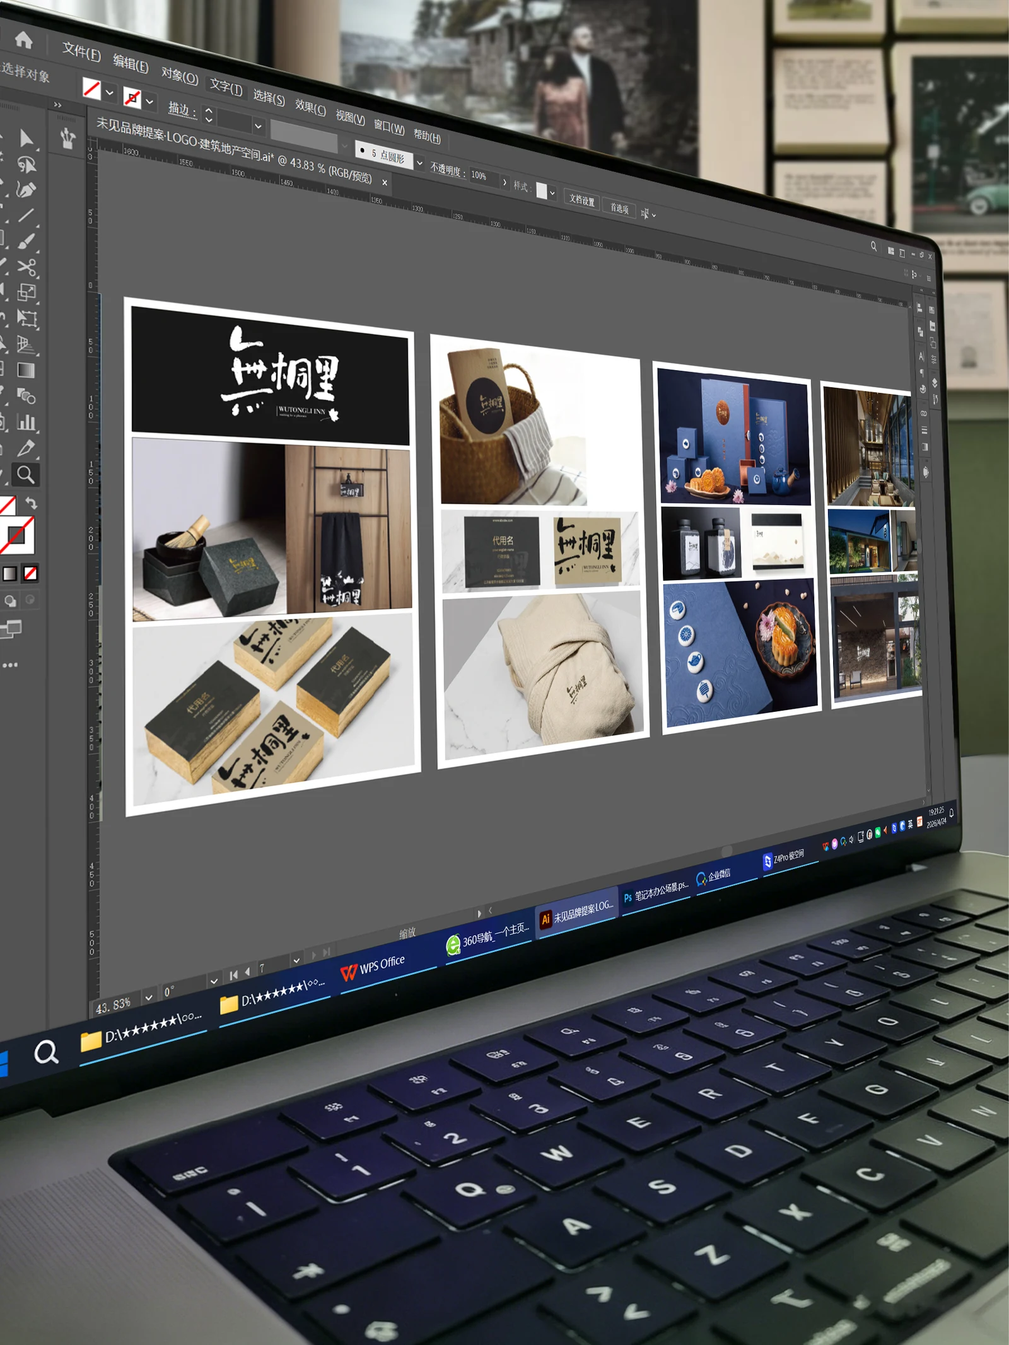Collapse the toolbar with the double-arrow
The width and height of the screenshot is (1009, 1345).
pos(57,105)
